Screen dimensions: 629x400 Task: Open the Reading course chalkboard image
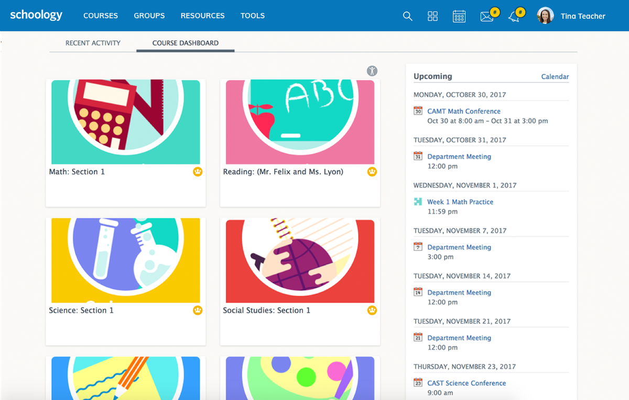[x=300, y=122]
